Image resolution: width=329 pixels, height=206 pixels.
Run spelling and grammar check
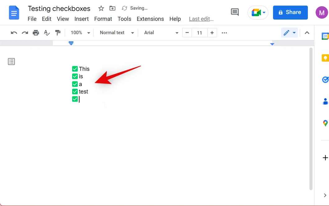click(x=47, y=33)
